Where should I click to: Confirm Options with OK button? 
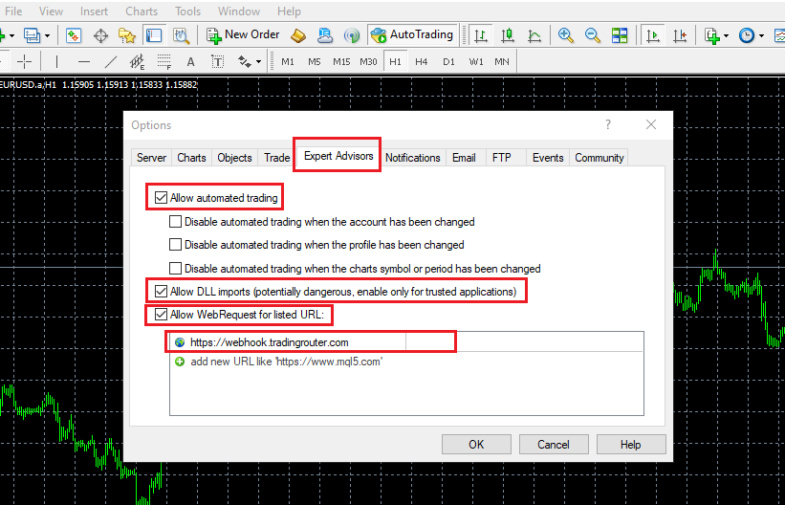pyautogui.click(x=476, y=445)
